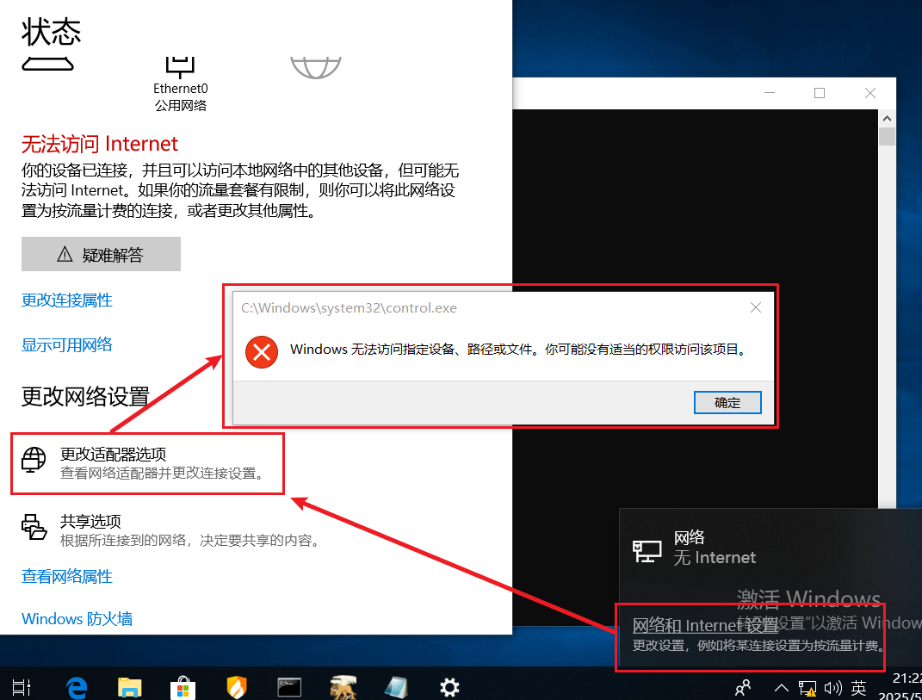Click the globe icon beside 更改适配器选项
This screenshot has width=922, height=700.
click(34, 460)
